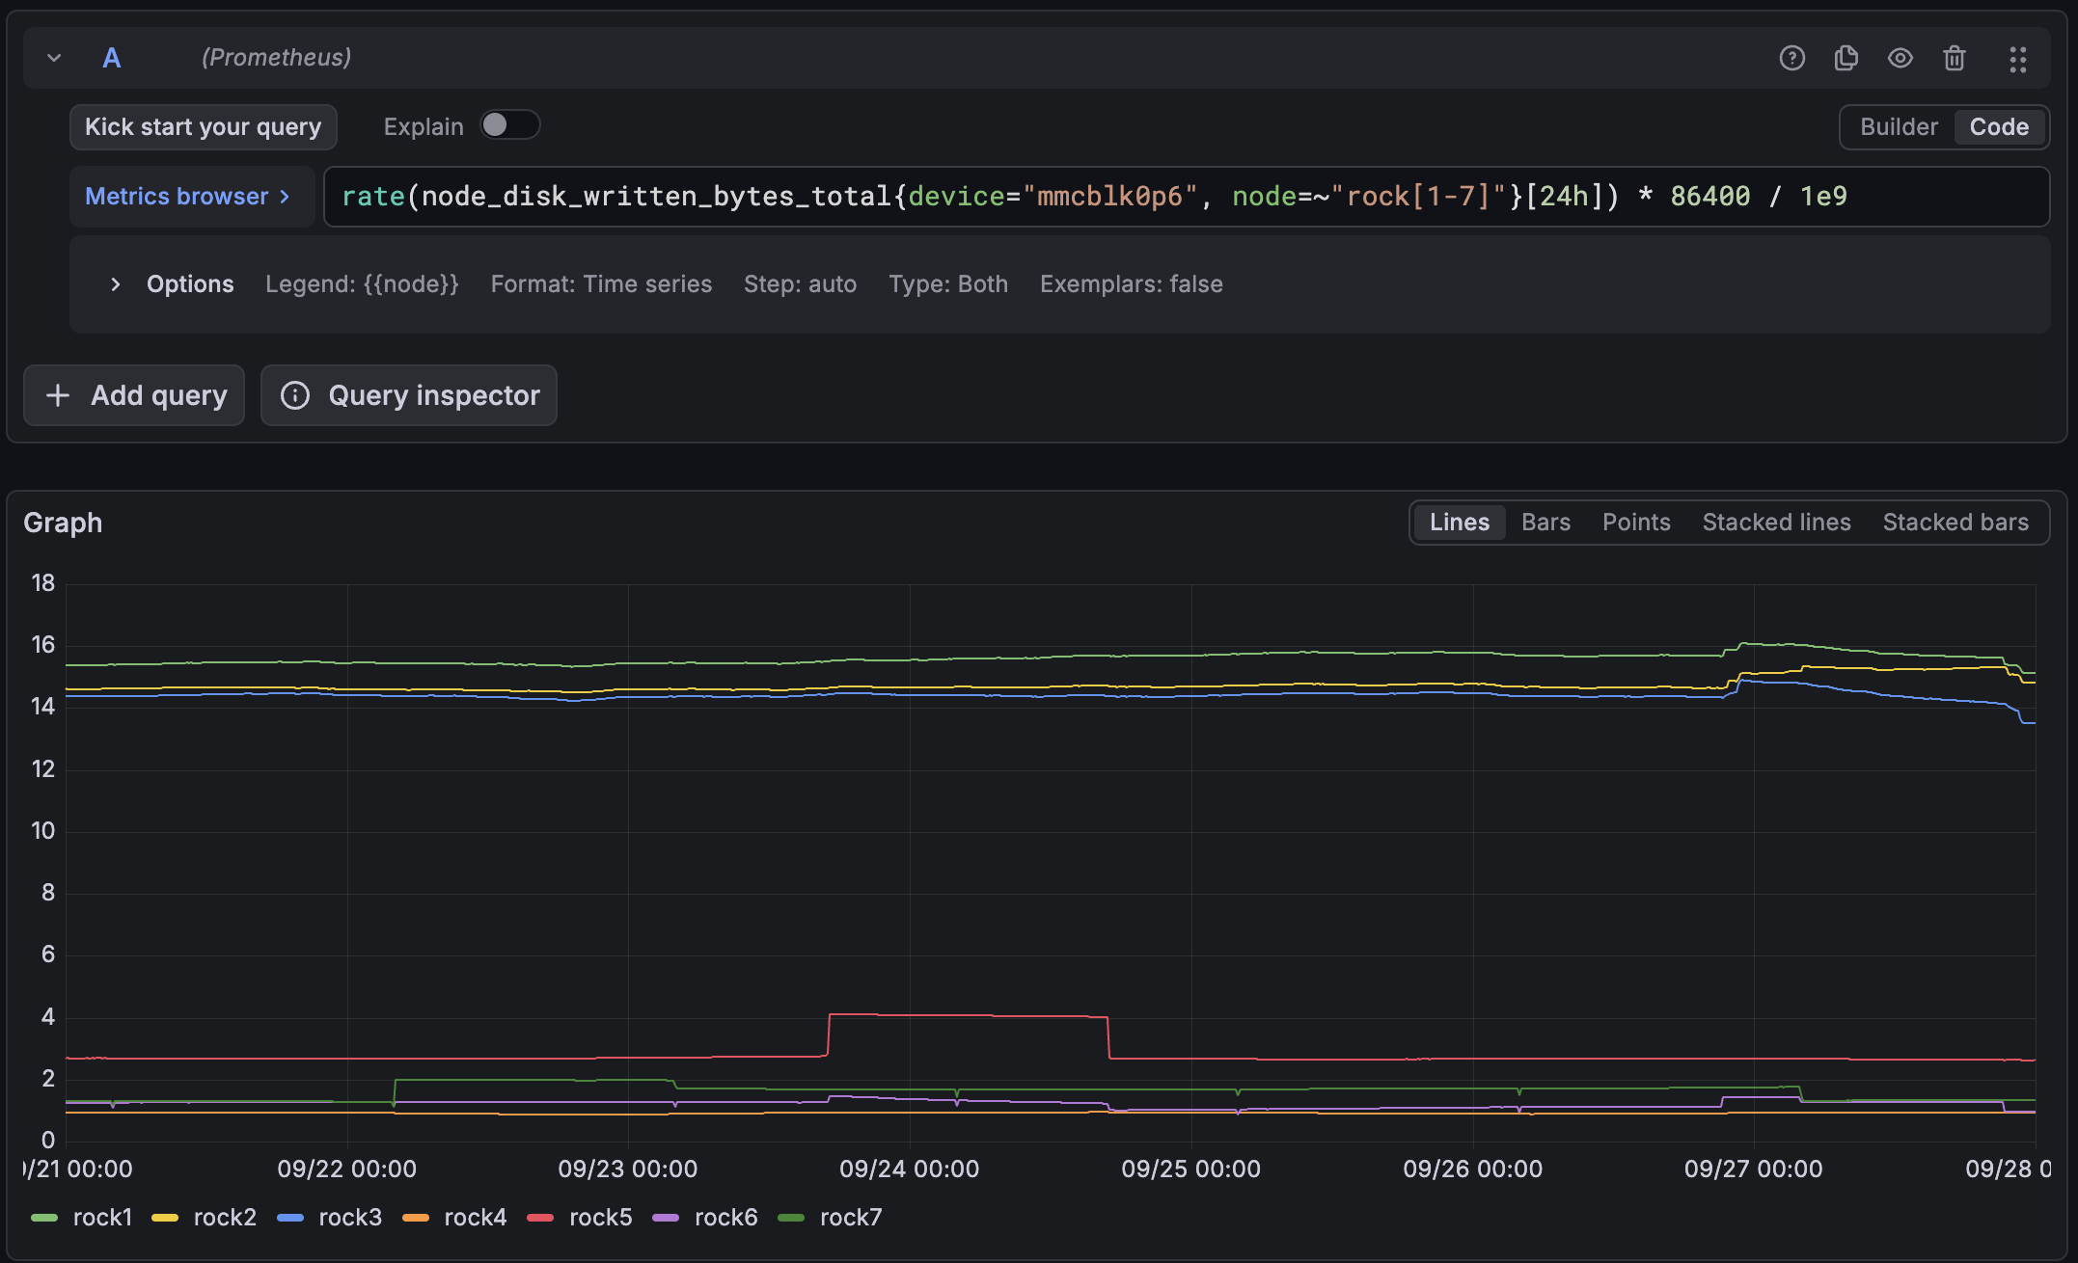Click the drag handle dots icon

tap(2017, 59)
